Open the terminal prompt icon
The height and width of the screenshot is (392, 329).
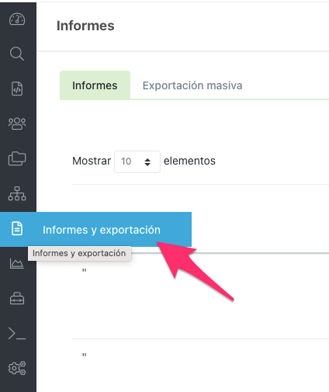17,333
